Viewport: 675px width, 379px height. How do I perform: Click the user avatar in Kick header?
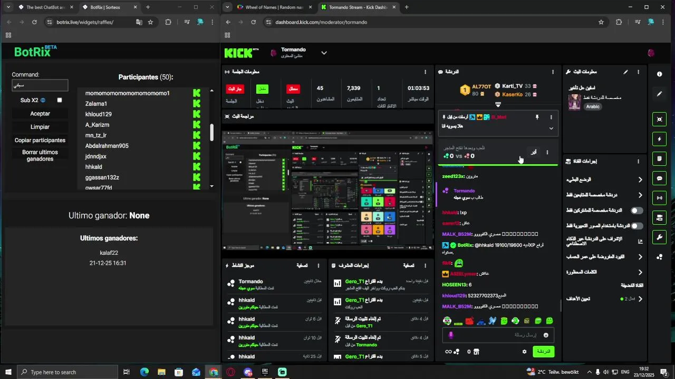[x=651, y=53]
